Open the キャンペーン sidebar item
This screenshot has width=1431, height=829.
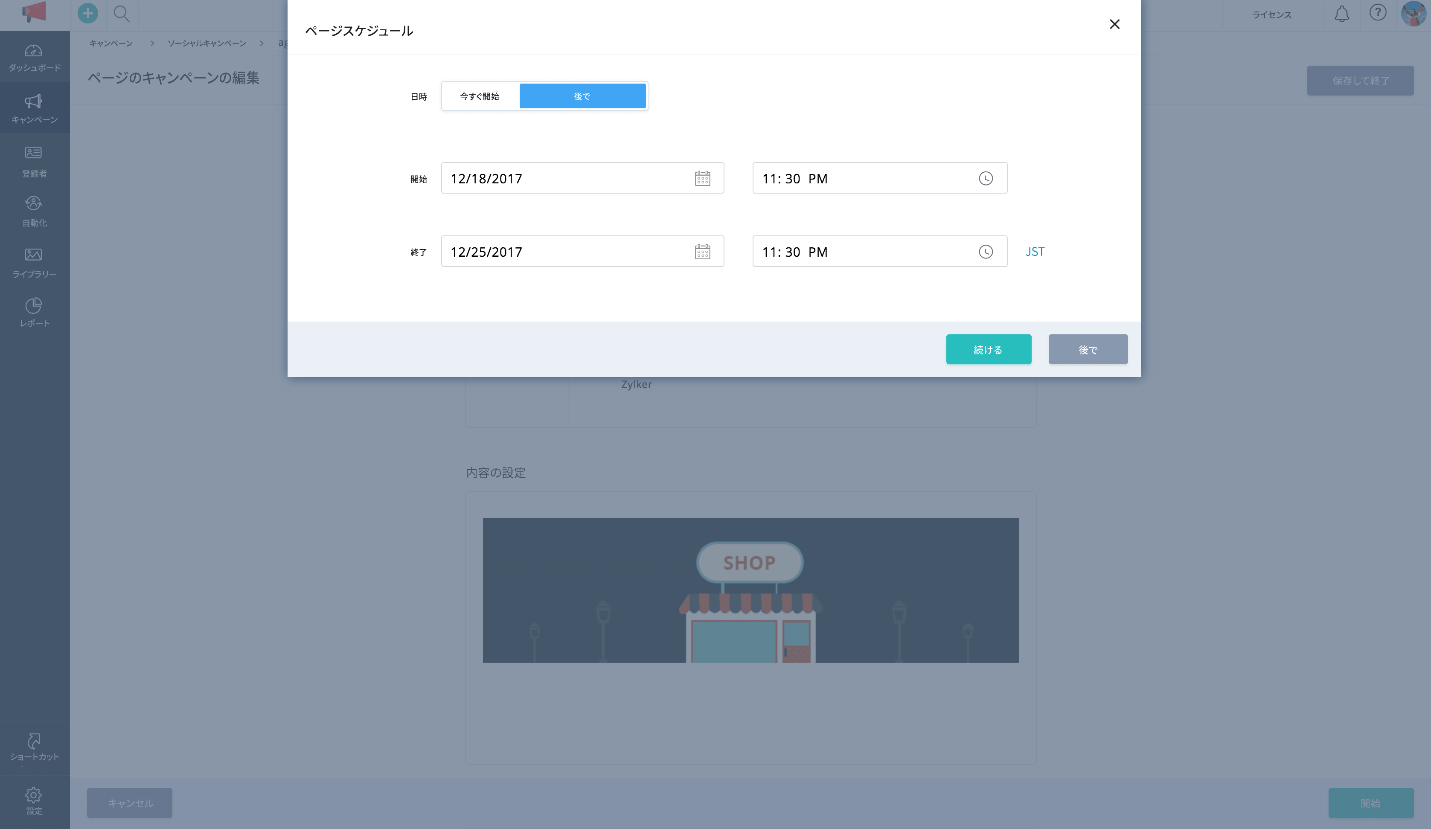pyautogui.click(x=34, y=108)
